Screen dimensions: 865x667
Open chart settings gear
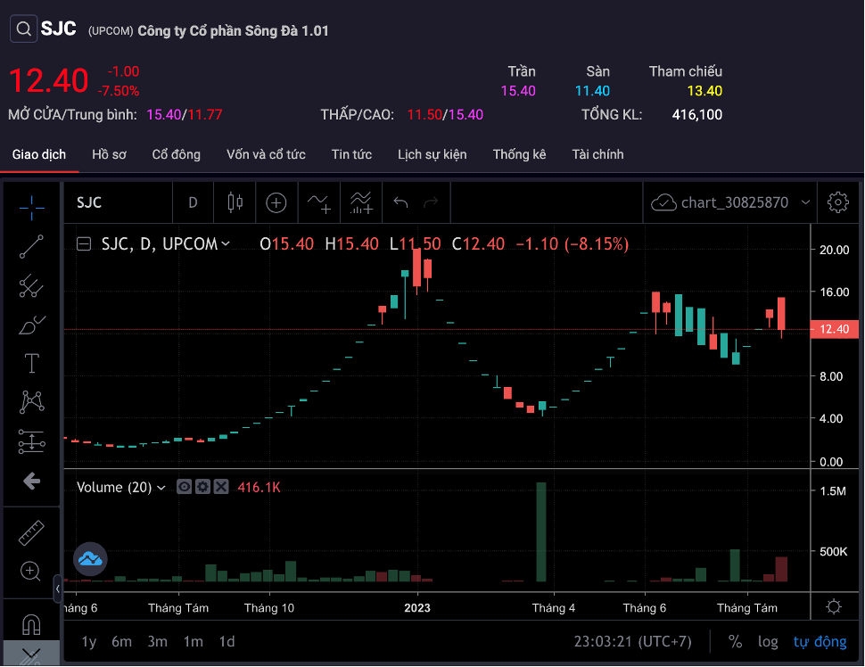pos(837,202)
